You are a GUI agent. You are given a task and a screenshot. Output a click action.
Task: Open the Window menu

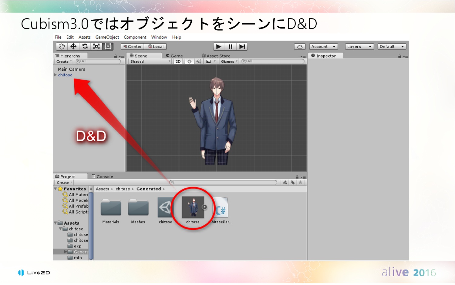[x=159, y=37]
